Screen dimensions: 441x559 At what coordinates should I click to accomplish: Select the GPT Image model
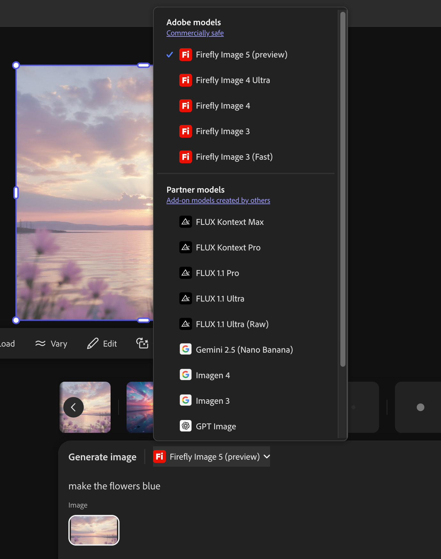pyautogui.click(x=245, y=426)
